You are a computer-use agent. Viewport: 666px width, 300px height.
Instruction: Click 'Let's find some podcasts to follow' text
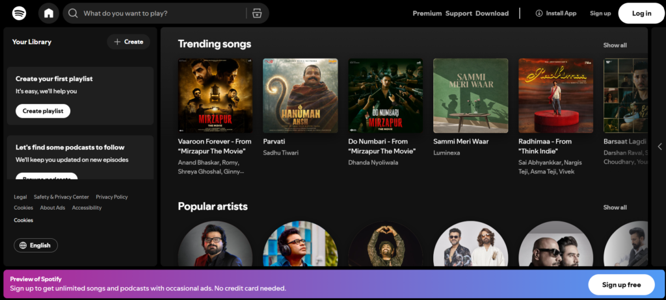[x=70, y=147]
